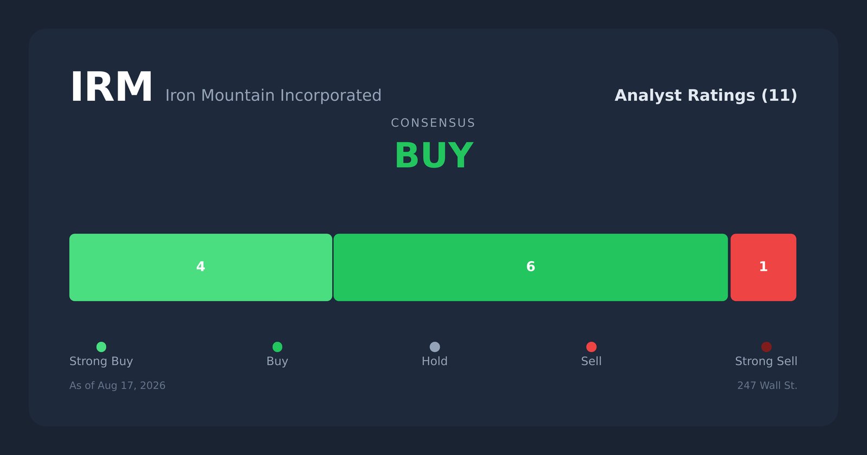
Task: Click the gray Hold legend dot
Action: 435,347
